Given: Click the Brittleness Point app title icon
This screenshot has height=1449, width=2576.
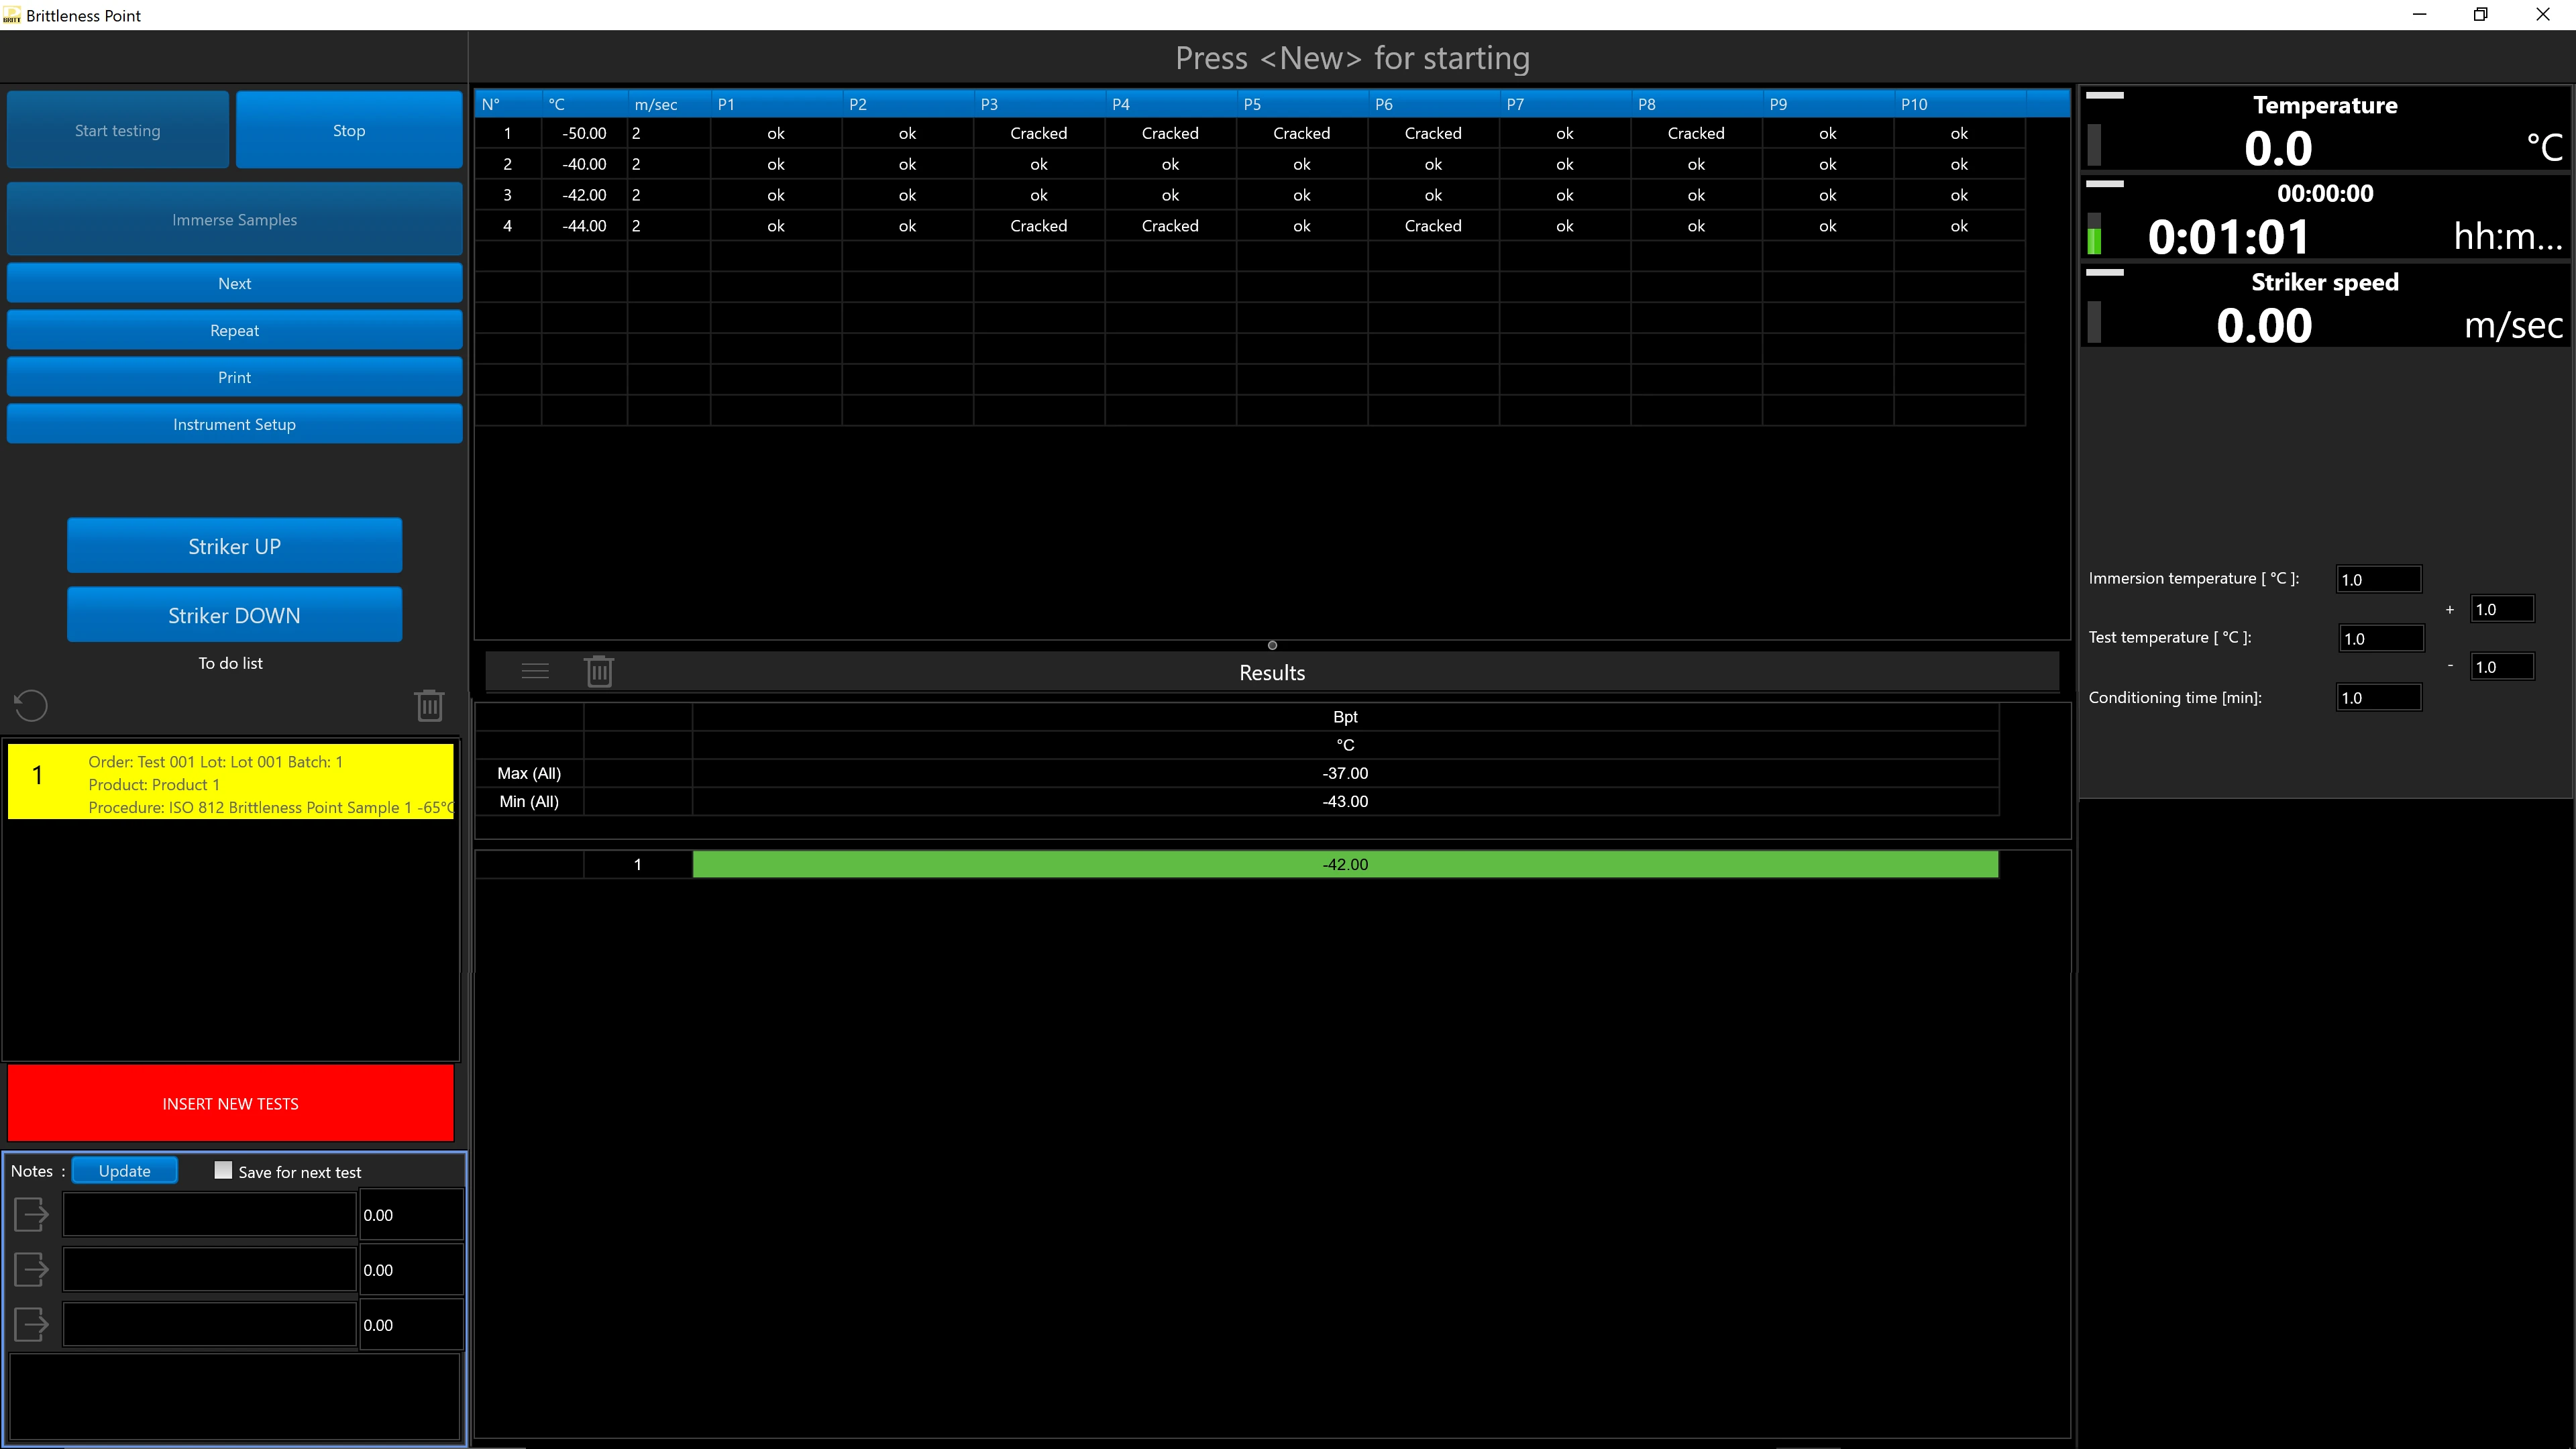Looking at the screenshot, I should [12, 15].
